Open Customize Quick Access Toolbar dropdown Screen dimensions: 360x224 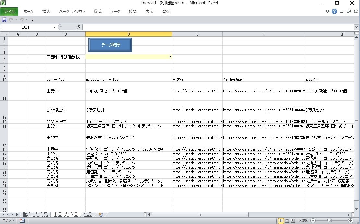pyautogui.click(x=32, y=20)
